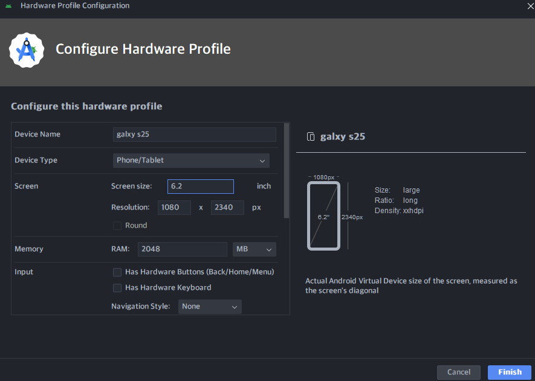The height and width of the screenshot is (381, 535).
Task: Close the Hardware Profile Configuration dialog
Action: (x=531, y=6)
